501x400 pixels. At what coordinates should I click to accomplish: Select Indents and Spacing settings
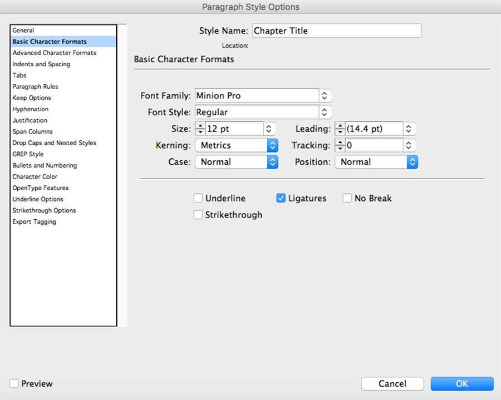tap(40, 64)
